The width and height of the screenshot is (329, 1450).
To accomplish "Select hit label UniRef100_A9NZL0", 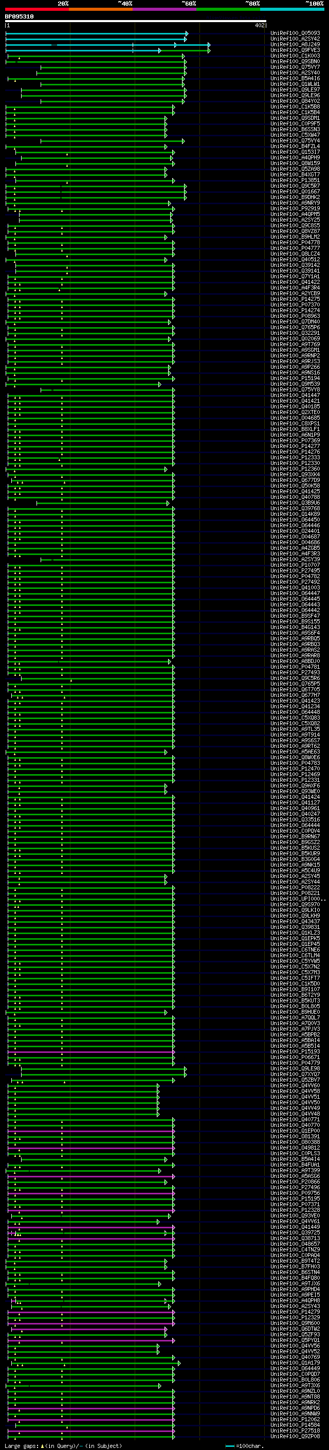I will click(x=295, y=1391).
